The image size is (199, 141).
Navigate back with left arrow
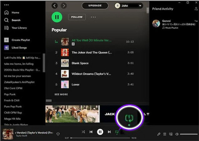pyautogui.click(x=54, y=6)
